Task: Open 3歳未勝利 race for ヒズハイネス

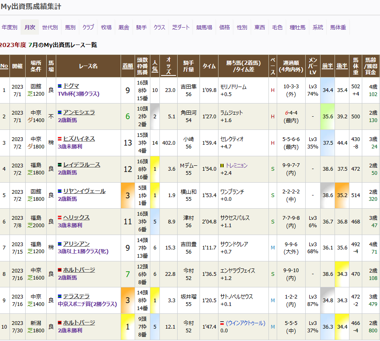Action: [x=70, y=147]
